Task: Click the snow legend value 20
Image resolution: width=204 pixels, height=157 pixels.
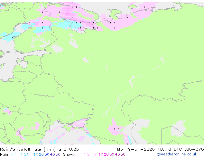Action: 106,154
